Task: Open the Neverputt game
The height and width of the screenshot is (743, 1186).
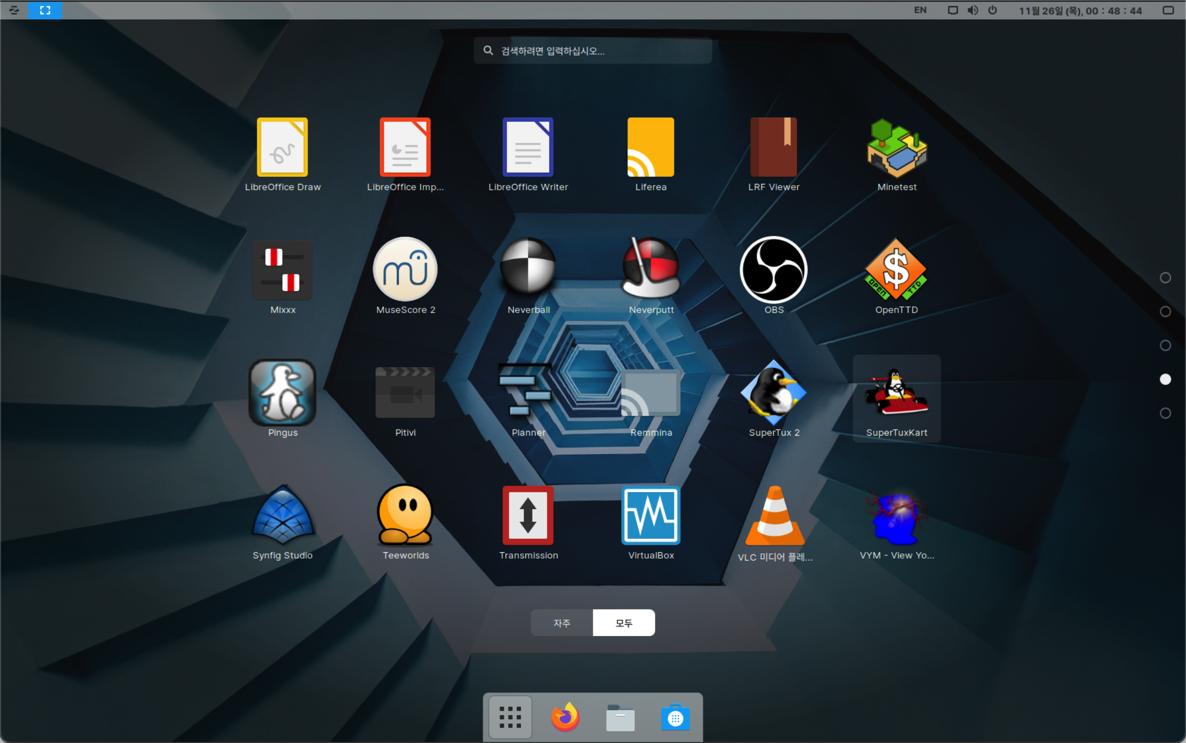Action: coord(651,277)
